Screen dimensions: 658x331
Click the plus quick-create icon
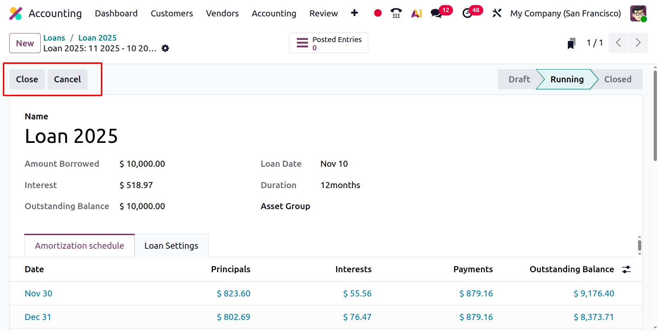(x=354, y=13)
